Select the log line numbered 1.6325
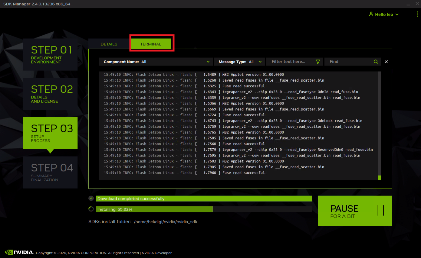The width and height of the screenshot is (421, 258). (x=184, y=86)
